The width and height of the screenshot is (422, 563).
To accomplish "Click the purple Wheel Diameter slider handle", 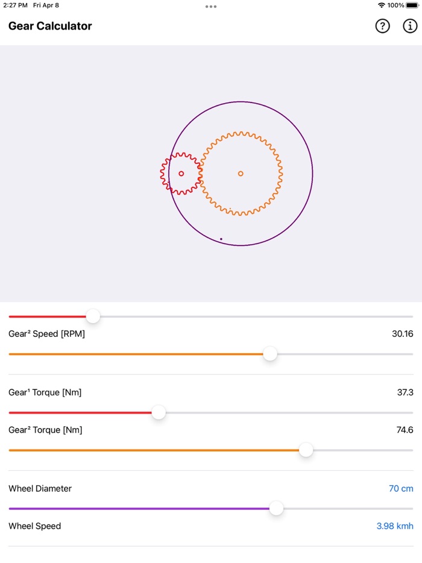I will tap(276, 509).
